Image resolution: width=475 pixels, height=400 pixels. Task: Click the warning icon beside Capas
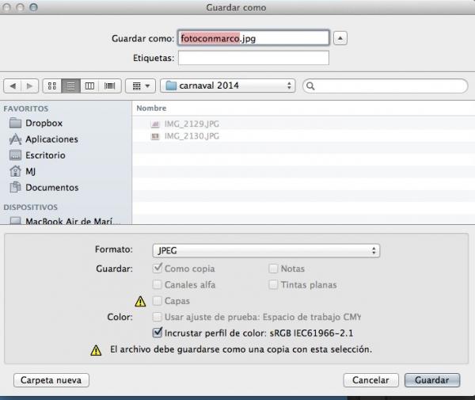point(140,301)
